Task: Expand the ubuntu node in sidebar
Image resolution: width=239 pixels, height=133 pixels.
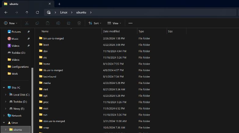Action: 5,130
